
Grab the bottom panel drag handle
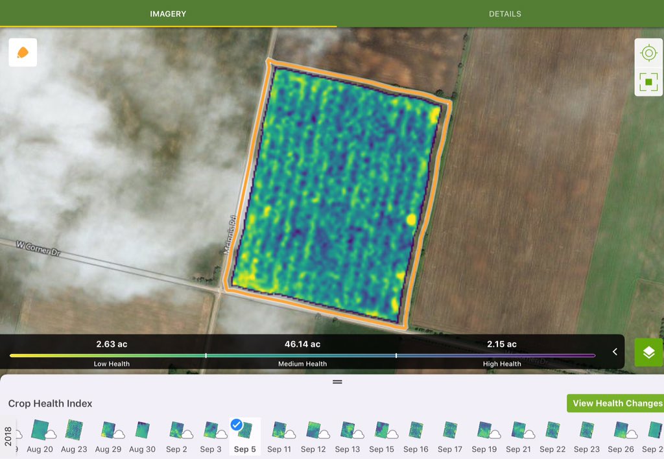tap(337, 382)
